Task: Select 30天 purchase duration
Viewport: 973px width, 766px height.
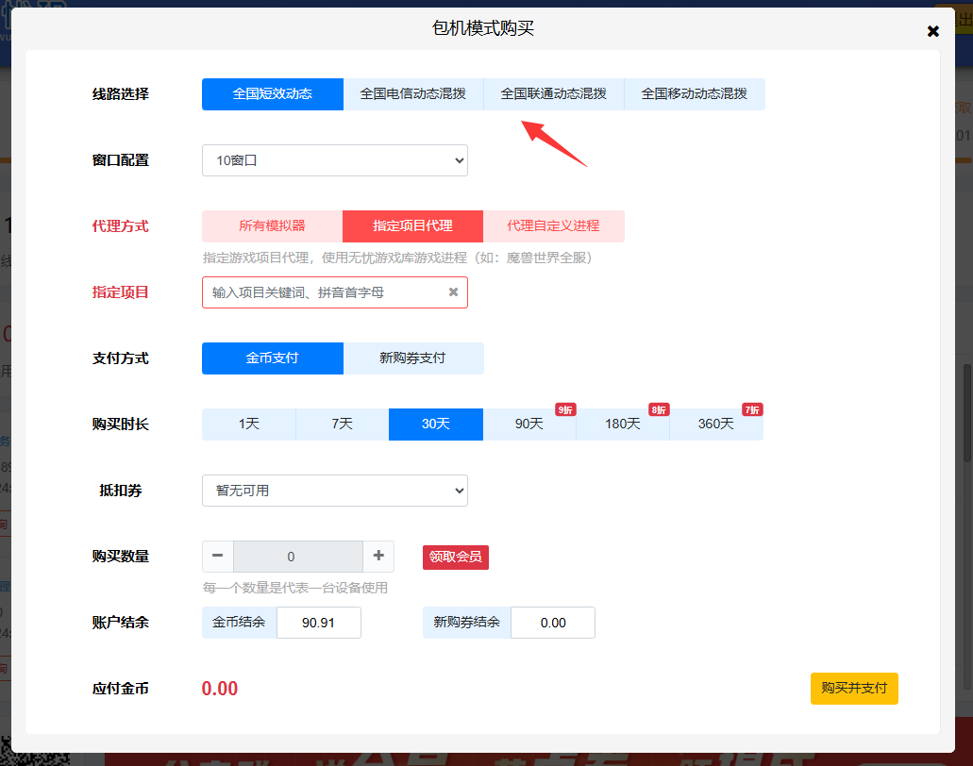Action: pos(436,425)
